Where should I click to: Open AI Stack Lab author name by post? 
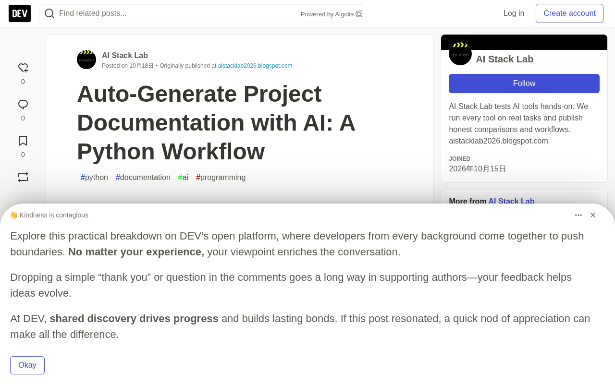point(125,56)
